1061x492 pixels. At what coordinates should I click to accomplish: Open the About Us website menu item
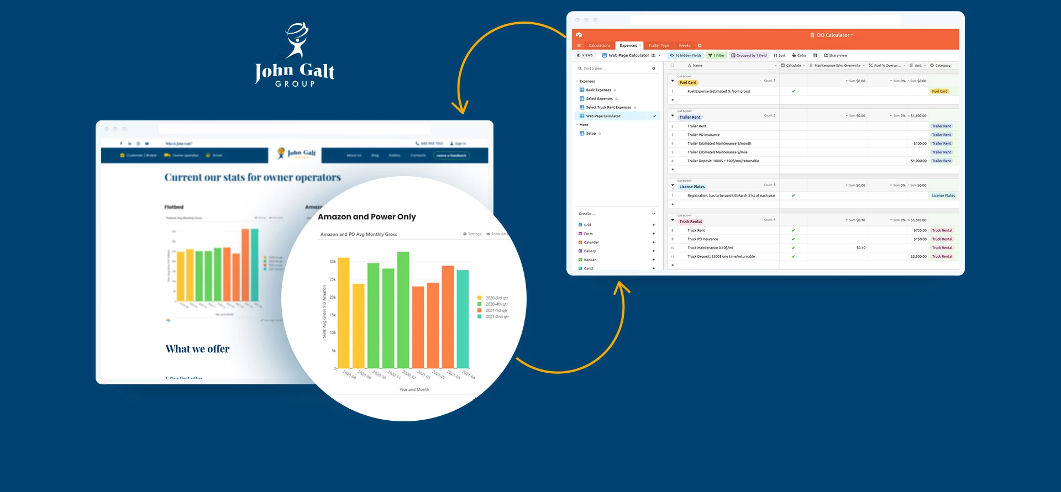coord(354,155)
